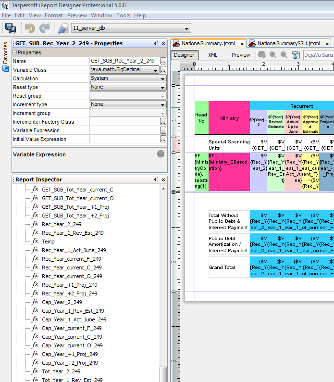Open the Reset type dropdown

point(128,87)
